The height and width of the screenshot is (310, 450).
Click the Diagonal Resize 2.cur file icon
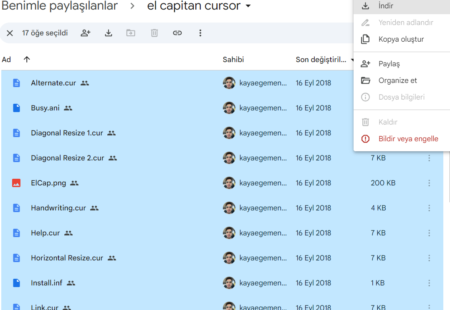[x=16, y=158]
